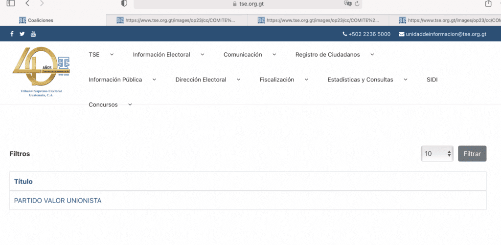Open the TSE Facebook page icon

[x=12, y=34]
